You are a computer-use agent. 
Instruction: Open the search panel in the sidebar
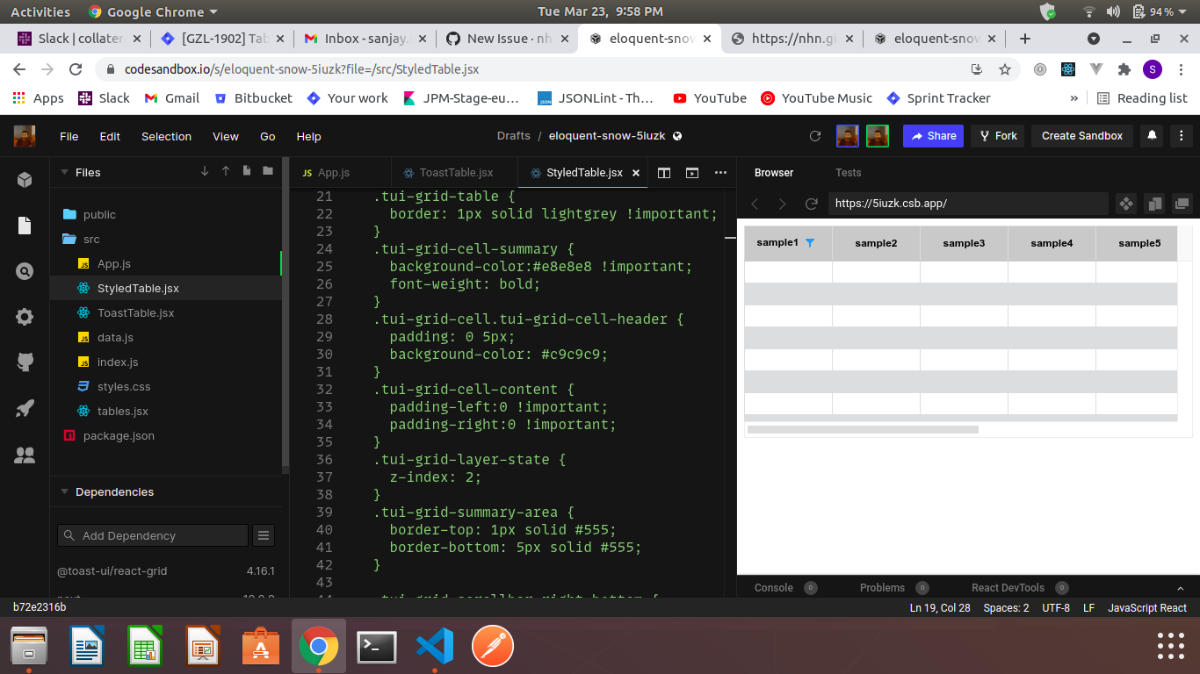24,272
